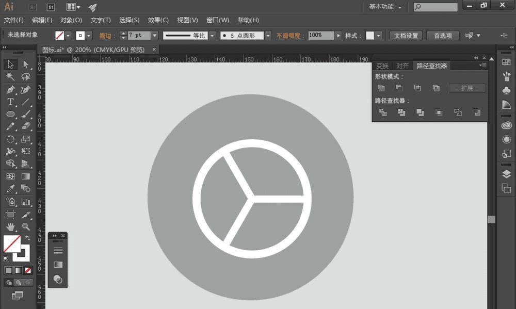This screenshot has width=516, height=309.
Task: Open the 效果(C) menu
Action: tap(158, 20)
